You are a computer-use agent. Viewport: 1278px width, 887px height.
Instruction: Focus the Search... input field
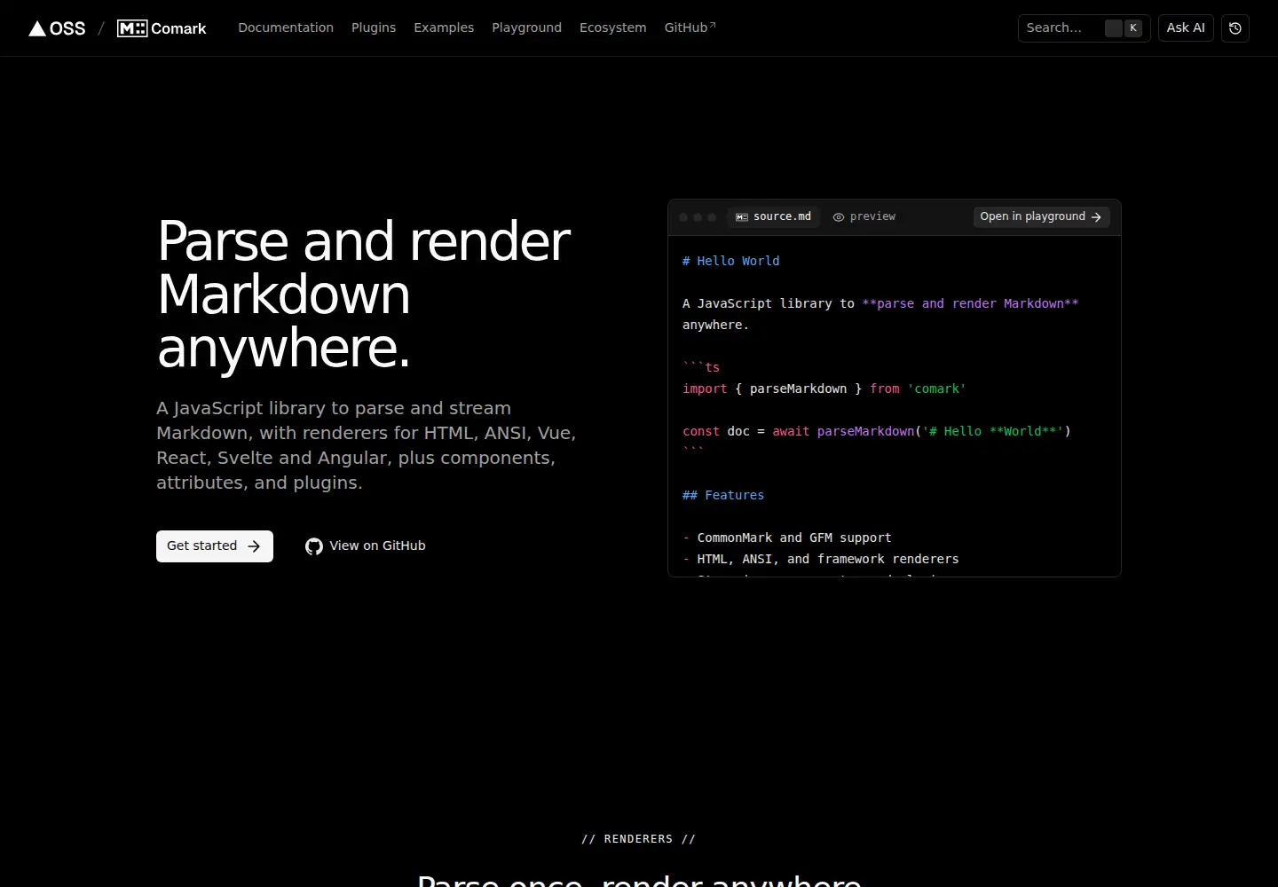pos(1084,28)
